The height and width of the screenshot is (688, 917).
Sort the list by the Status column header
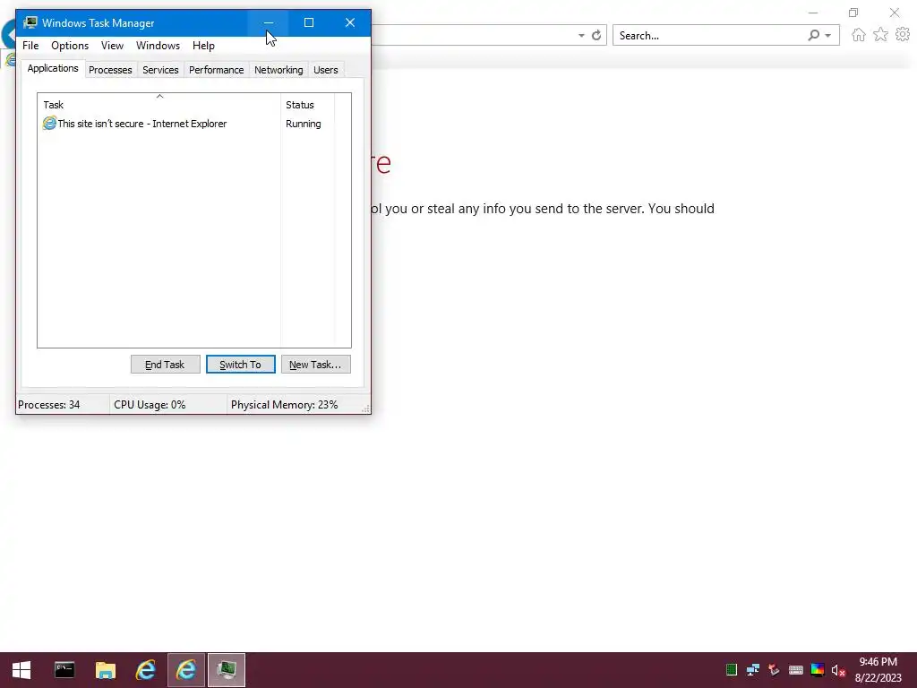308,104
